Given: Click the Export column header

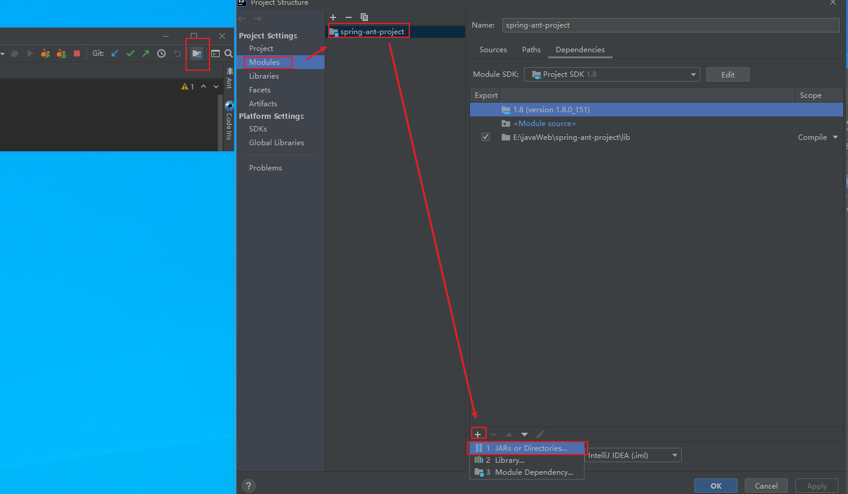Looking at the screenshot, I should click(x=486, y=95).
